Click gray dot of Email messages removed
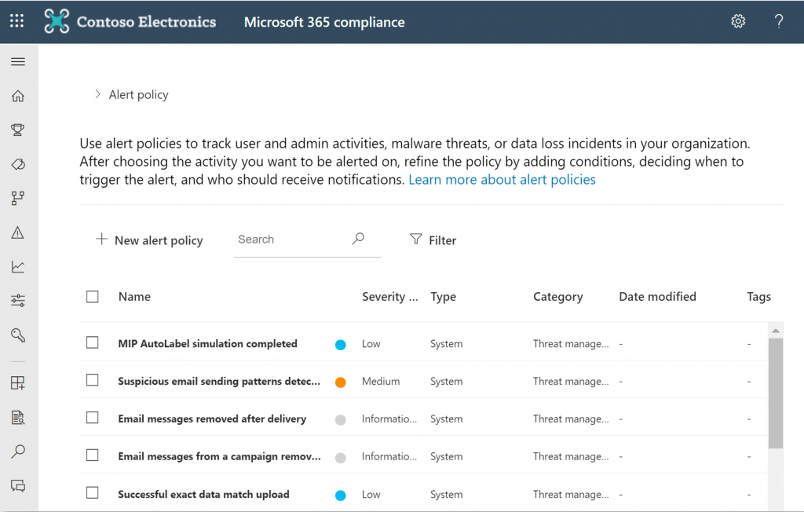Screen dimensions: 804x512 pos(341,420)
